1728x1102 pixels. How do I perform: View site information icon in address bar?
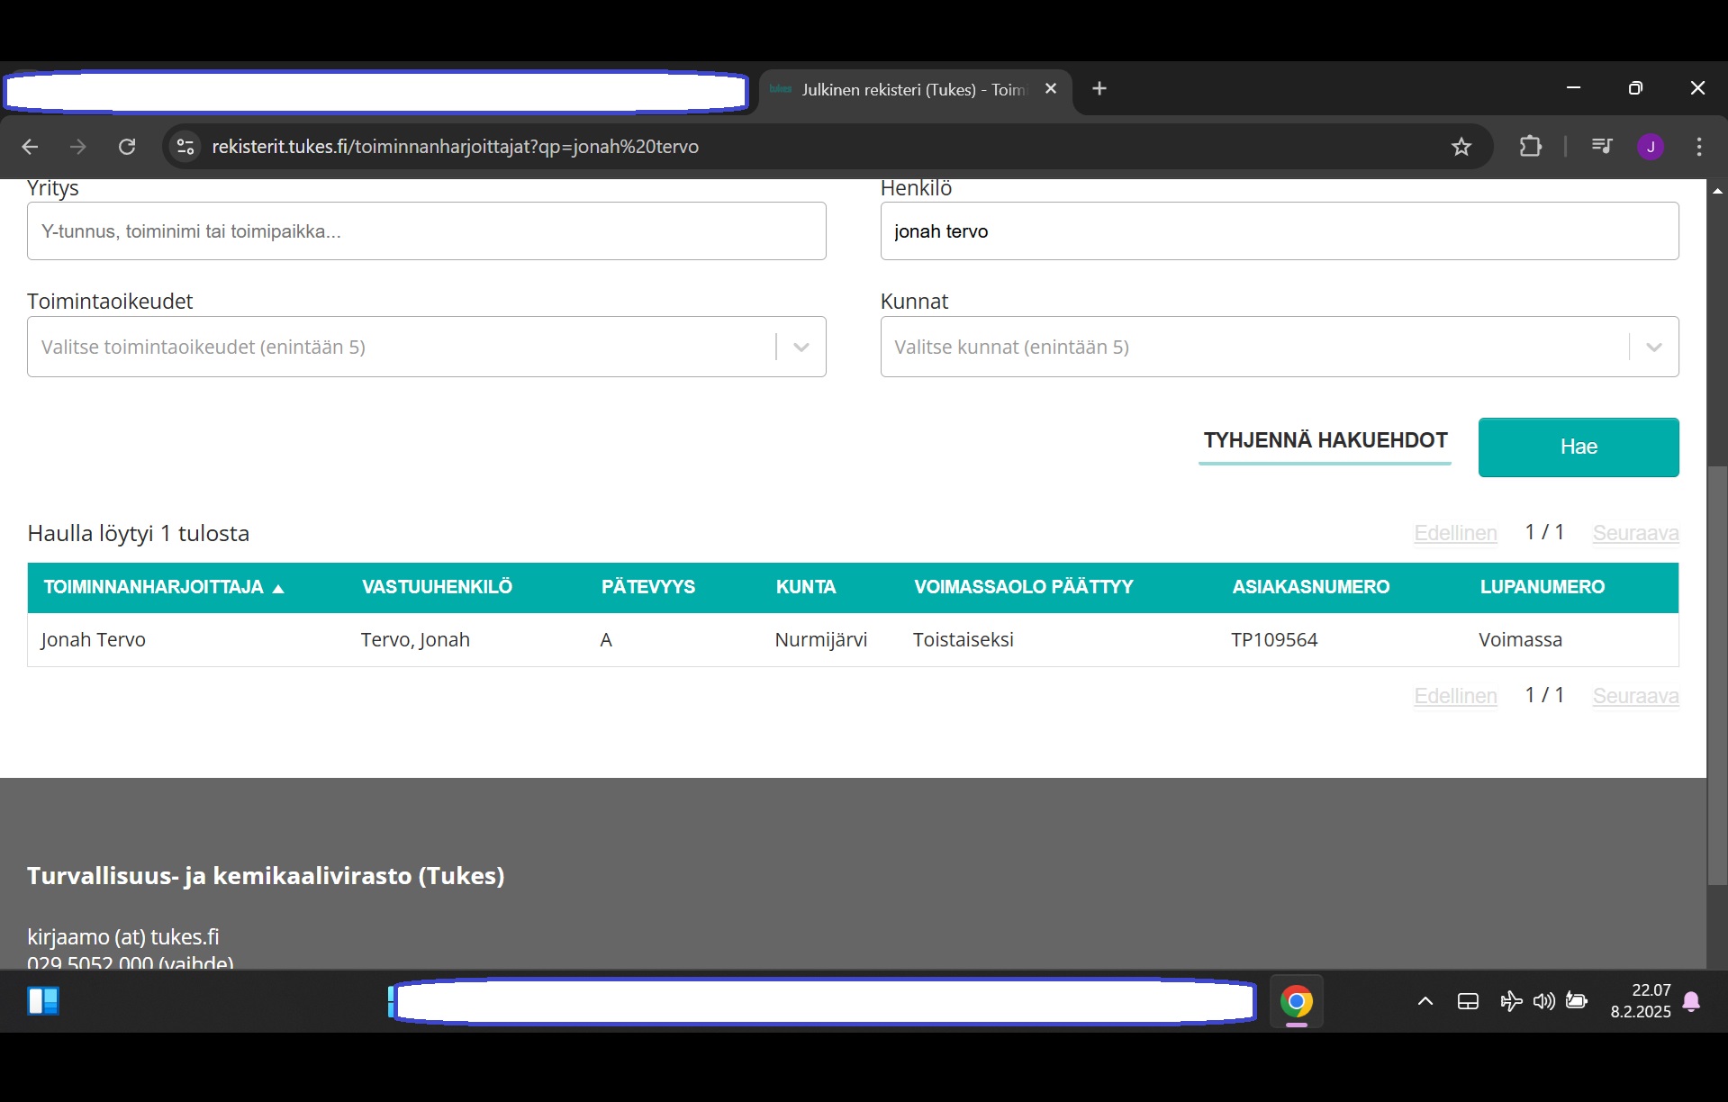coord(185,147)
